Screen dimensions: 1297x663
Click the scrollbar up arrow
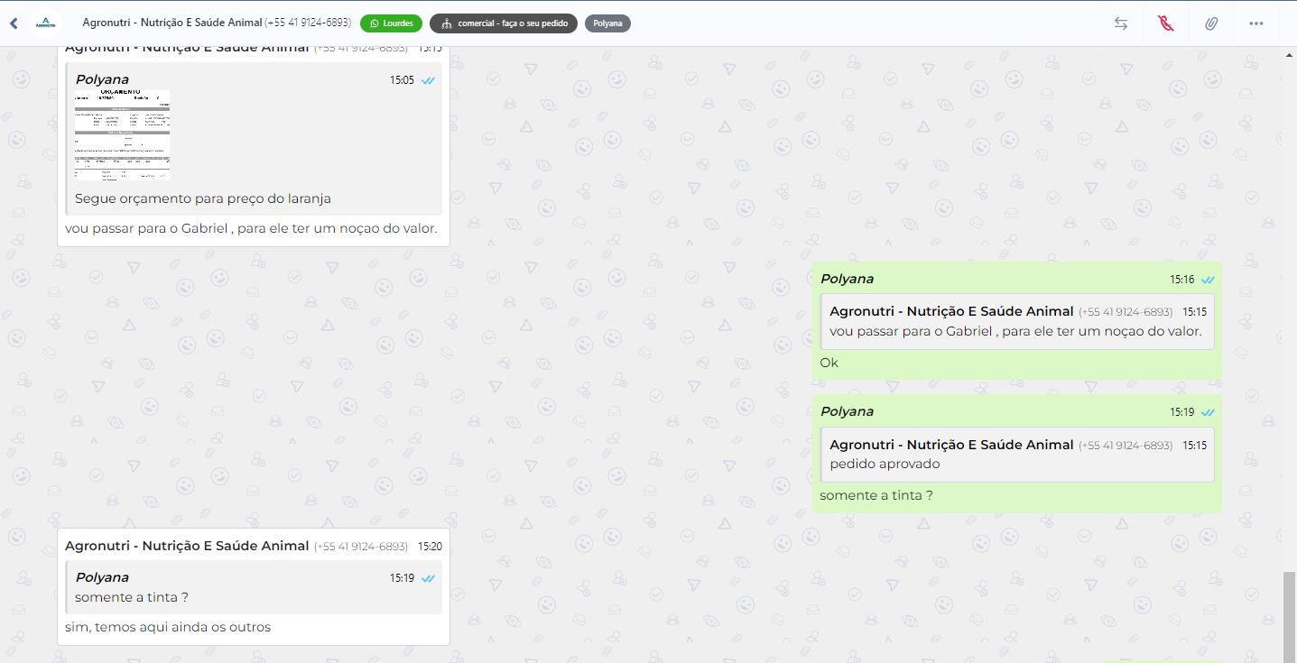[x=1289, y=55]
